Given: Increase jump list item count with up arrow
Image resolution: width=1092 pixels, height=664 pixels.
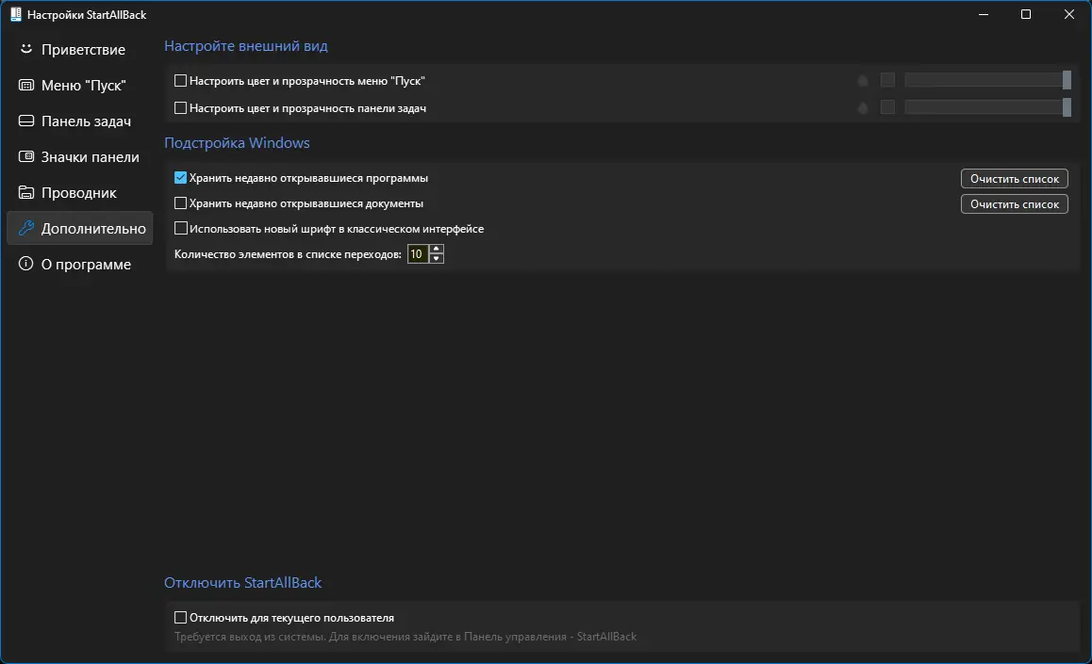Looking at the screenshot, I should [x=436, y=250].
